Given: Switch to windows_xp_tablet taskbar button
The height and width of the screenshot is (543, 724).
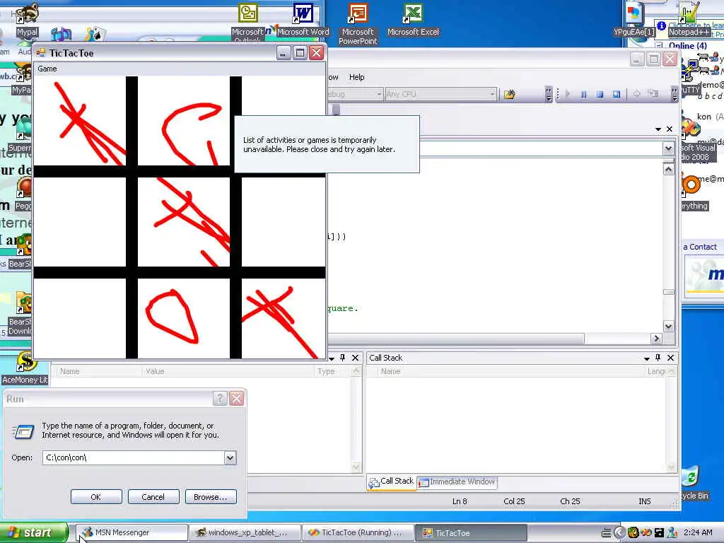Looking at the screenshot, I should click(245, 533).
